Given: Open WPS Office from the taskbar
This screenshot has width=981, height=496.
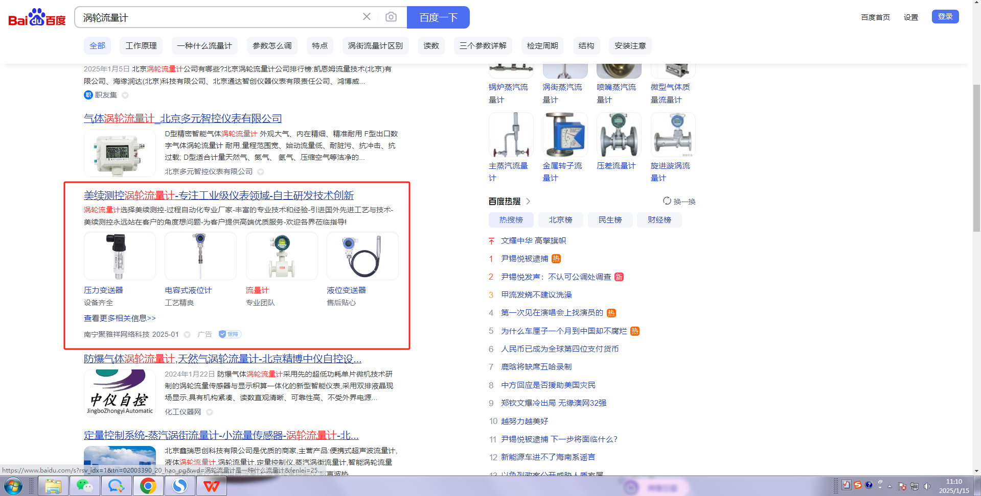Looking at the screenshot, I should pyautogui.click(x=211, y=486).
